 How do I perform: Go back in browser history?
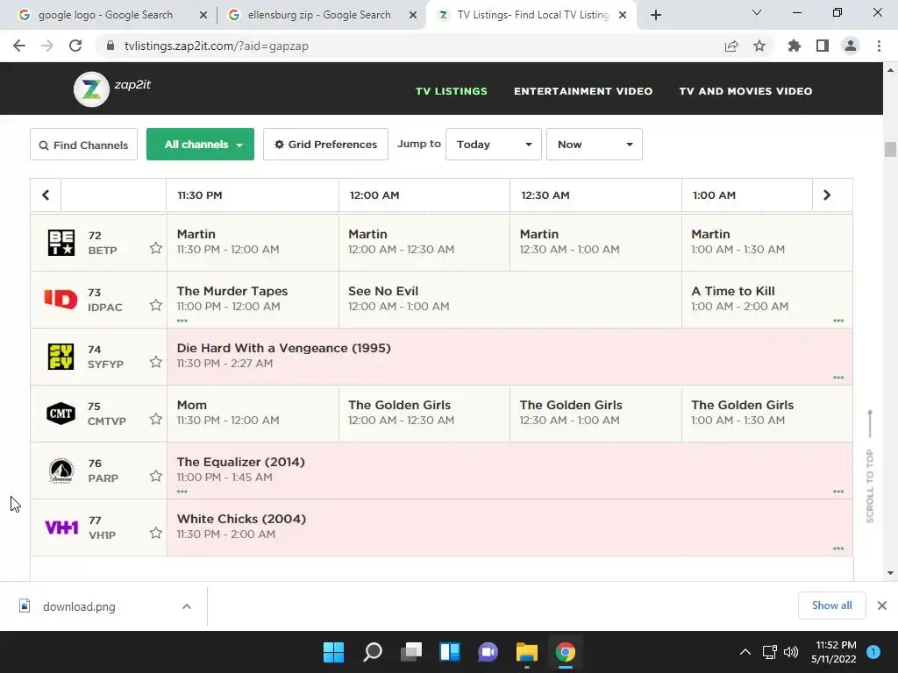click(x=19, y=46)
